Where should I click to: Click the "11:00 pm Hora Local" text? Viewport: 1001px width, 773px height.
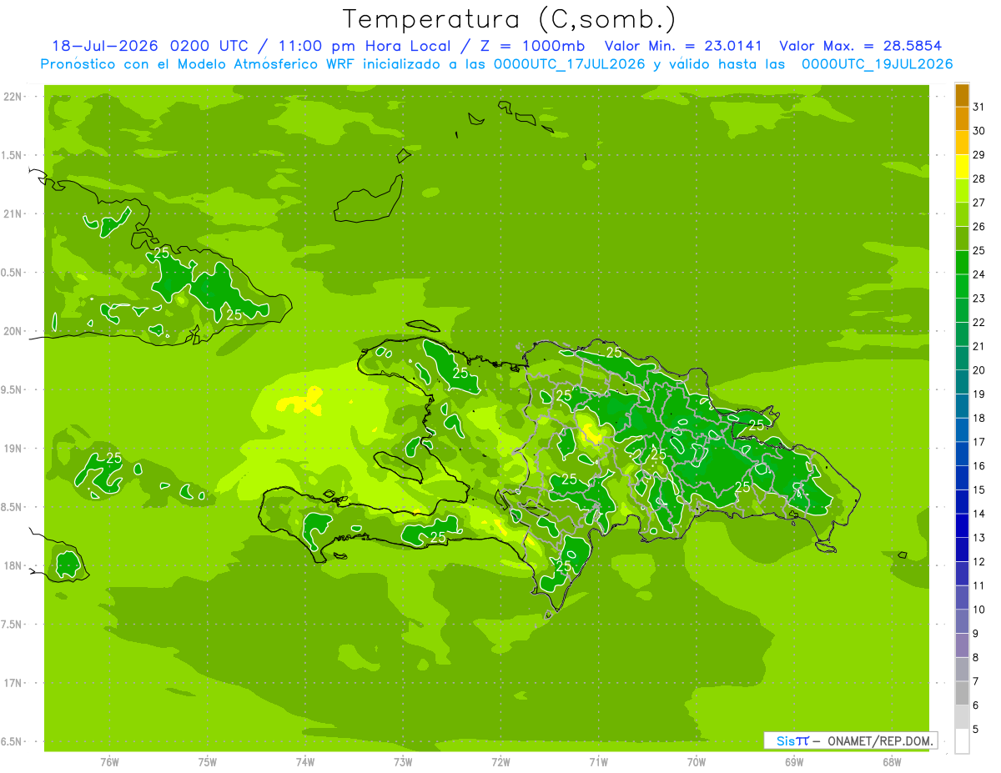pos(364,46)
